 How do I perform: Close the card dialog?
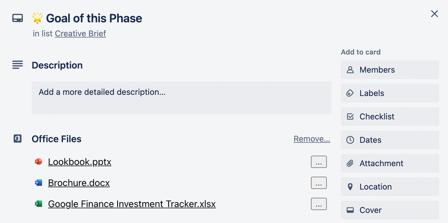pyautogui.click(x=434, y=14)
